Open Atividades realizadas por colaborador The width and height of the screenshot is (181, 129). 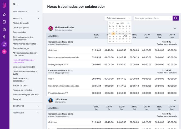pos(25,54)
